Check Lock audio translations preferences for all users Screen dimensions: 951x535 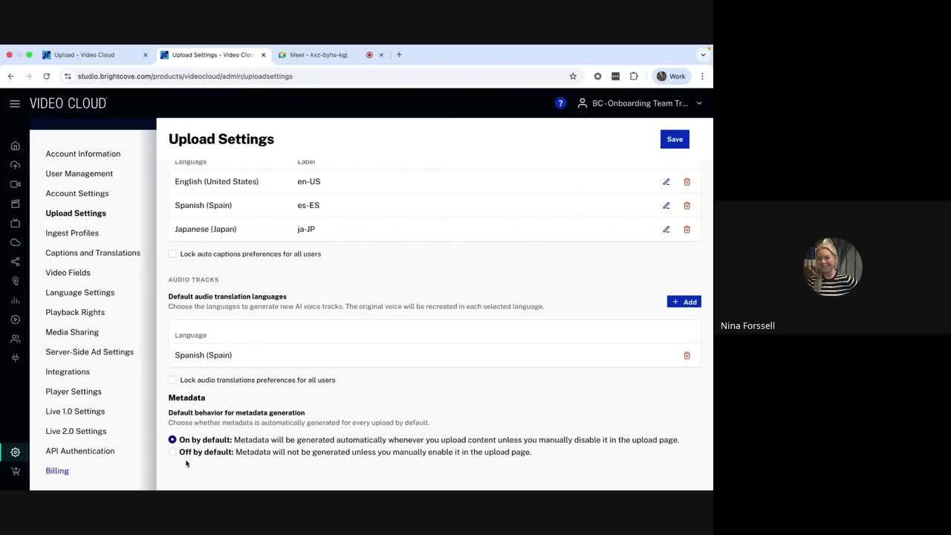tap(172, 380)
